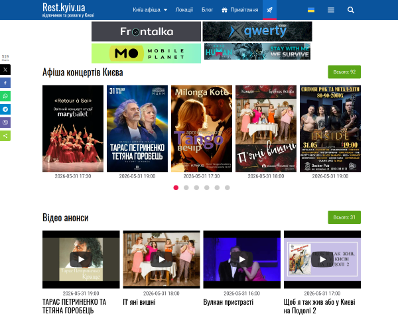398x318 pixels.
Task: Select the Ukrainian flag language icon
Action: (311, 10)
